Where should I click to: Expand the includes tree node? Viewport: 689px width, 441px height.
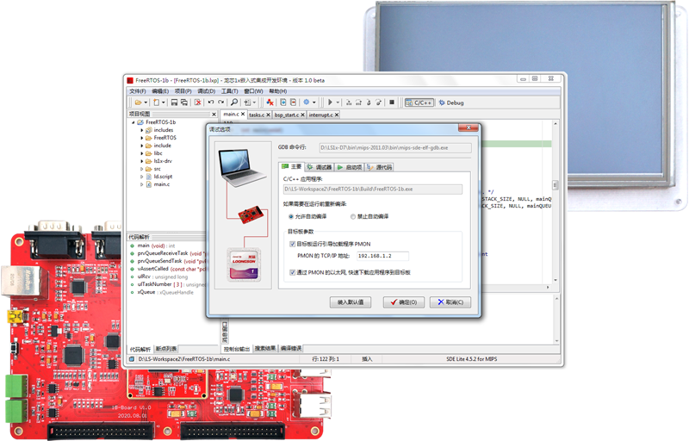pos(142,130)
